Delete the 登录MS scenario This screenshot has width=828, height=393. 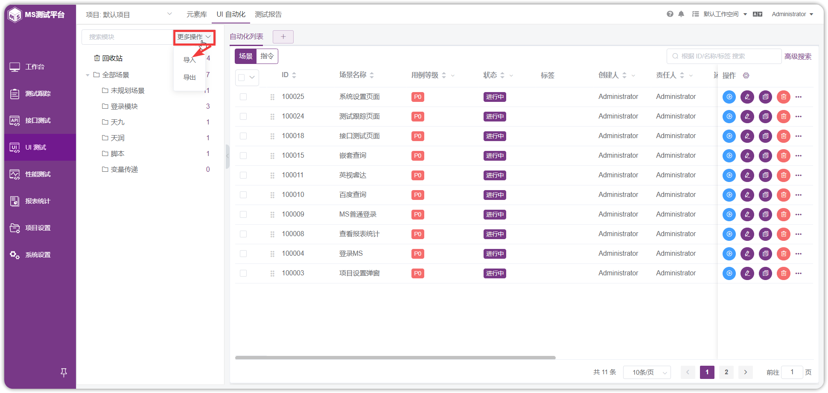(x=784, y=254)
